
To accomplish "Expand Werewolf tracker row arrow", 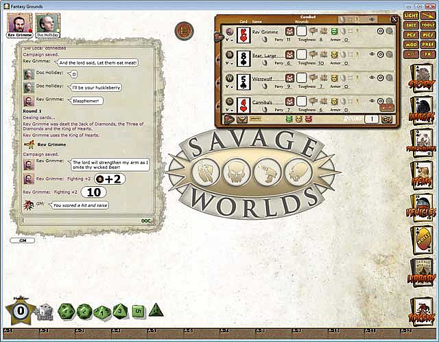I will (228, 87).
